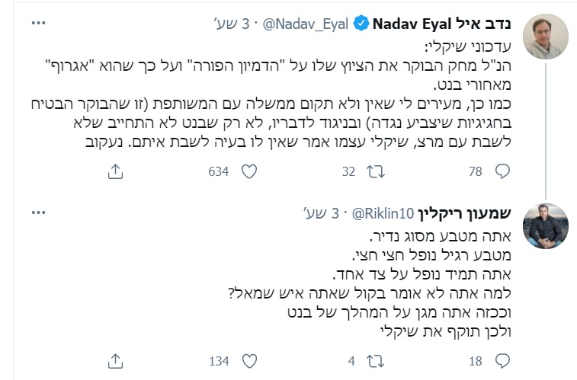Screen dimensions: 577x380
Task: Open שמעון ריקלין's profile picture
Action: (546, 226)
